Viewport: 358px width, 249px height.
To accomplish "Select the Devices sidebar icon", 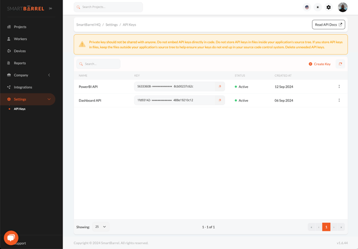I will [9, 51].
